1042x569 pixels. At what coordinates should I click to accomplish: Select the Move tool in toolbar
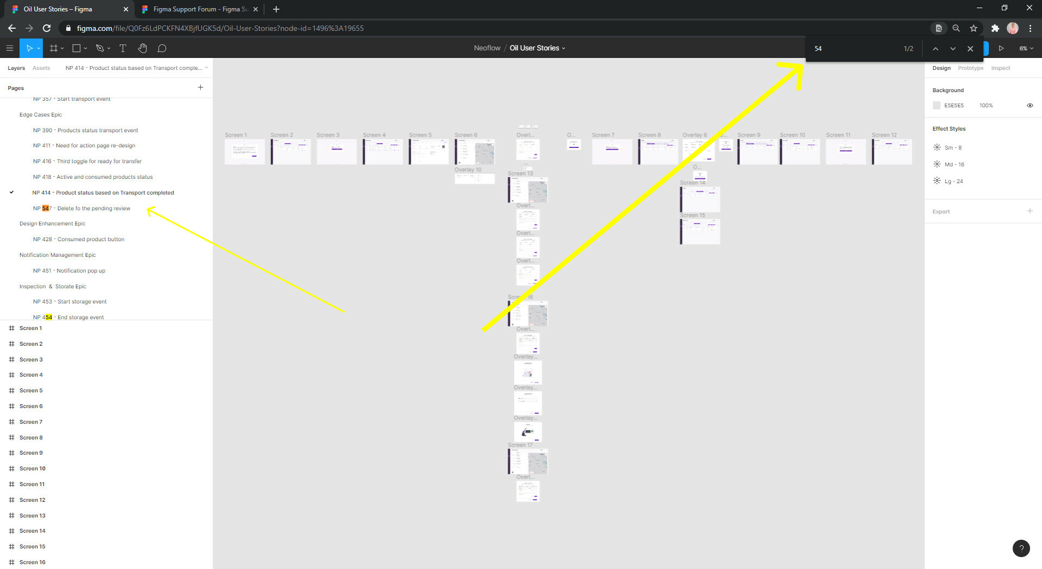coord(29,48)
